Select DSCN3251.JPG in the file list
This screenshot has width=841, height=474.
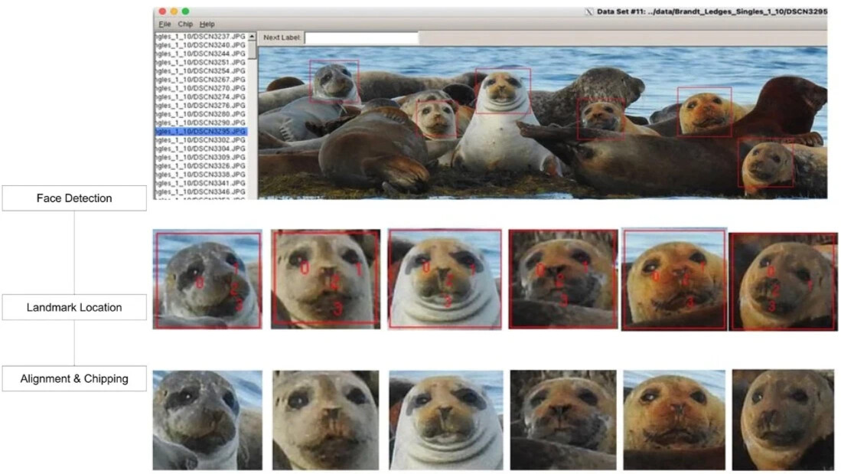coord(200,62)
